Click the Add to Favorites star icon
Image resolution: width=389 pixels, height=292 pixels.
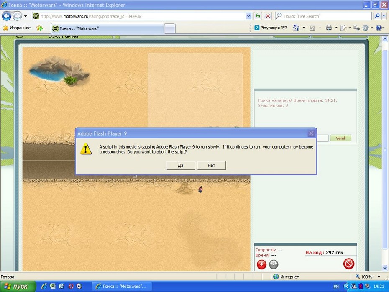40,28
